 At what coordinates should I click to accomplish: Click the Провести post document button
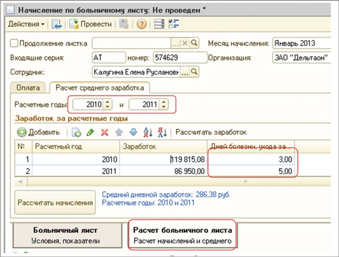click(91, 24)
